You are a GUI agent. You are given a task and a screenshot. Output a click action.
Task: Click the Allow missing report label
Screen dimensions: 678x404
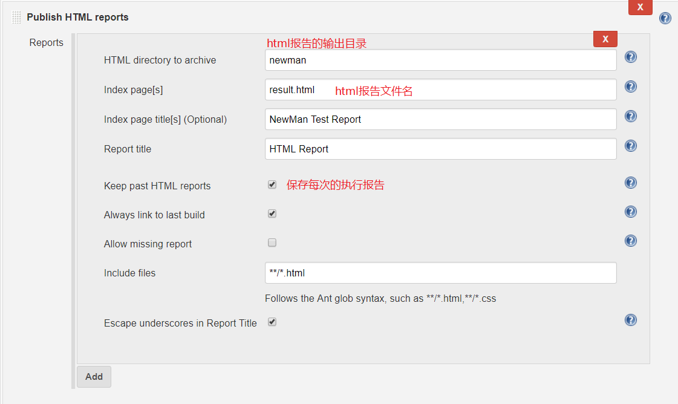click(x=148, y=244)
